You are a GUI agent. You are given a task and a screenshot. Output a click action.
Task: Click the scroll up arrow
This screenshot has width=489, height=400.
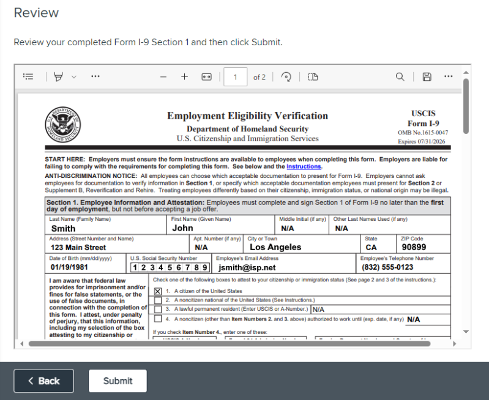466,72
